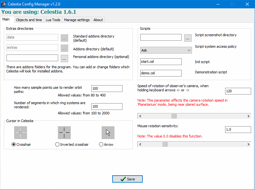Browse for Script screenshot directory
This screenshot has height=190, width=255.
(x=188, y=38)
